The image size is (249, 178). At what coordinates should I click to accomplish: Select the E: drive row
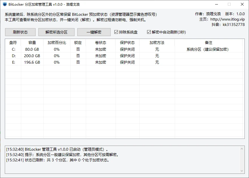(124, 62)
